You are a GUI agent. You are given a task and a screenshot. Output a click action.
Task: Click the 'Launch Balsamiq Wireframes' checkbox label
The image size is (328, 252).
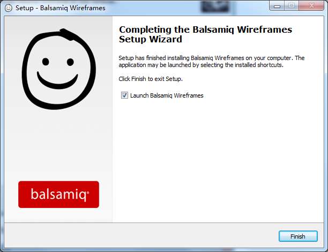click(x=167, y=95)
